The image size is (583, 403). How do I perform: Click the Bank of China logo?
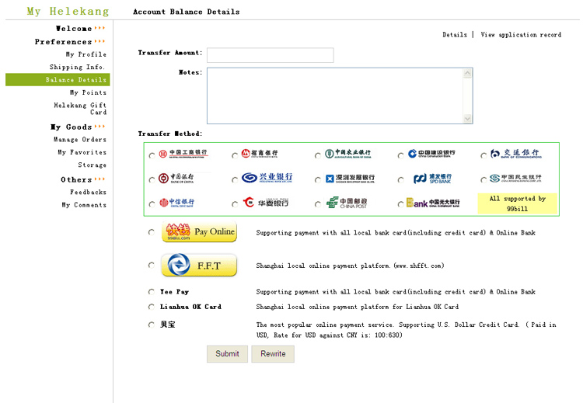[176, 179]
